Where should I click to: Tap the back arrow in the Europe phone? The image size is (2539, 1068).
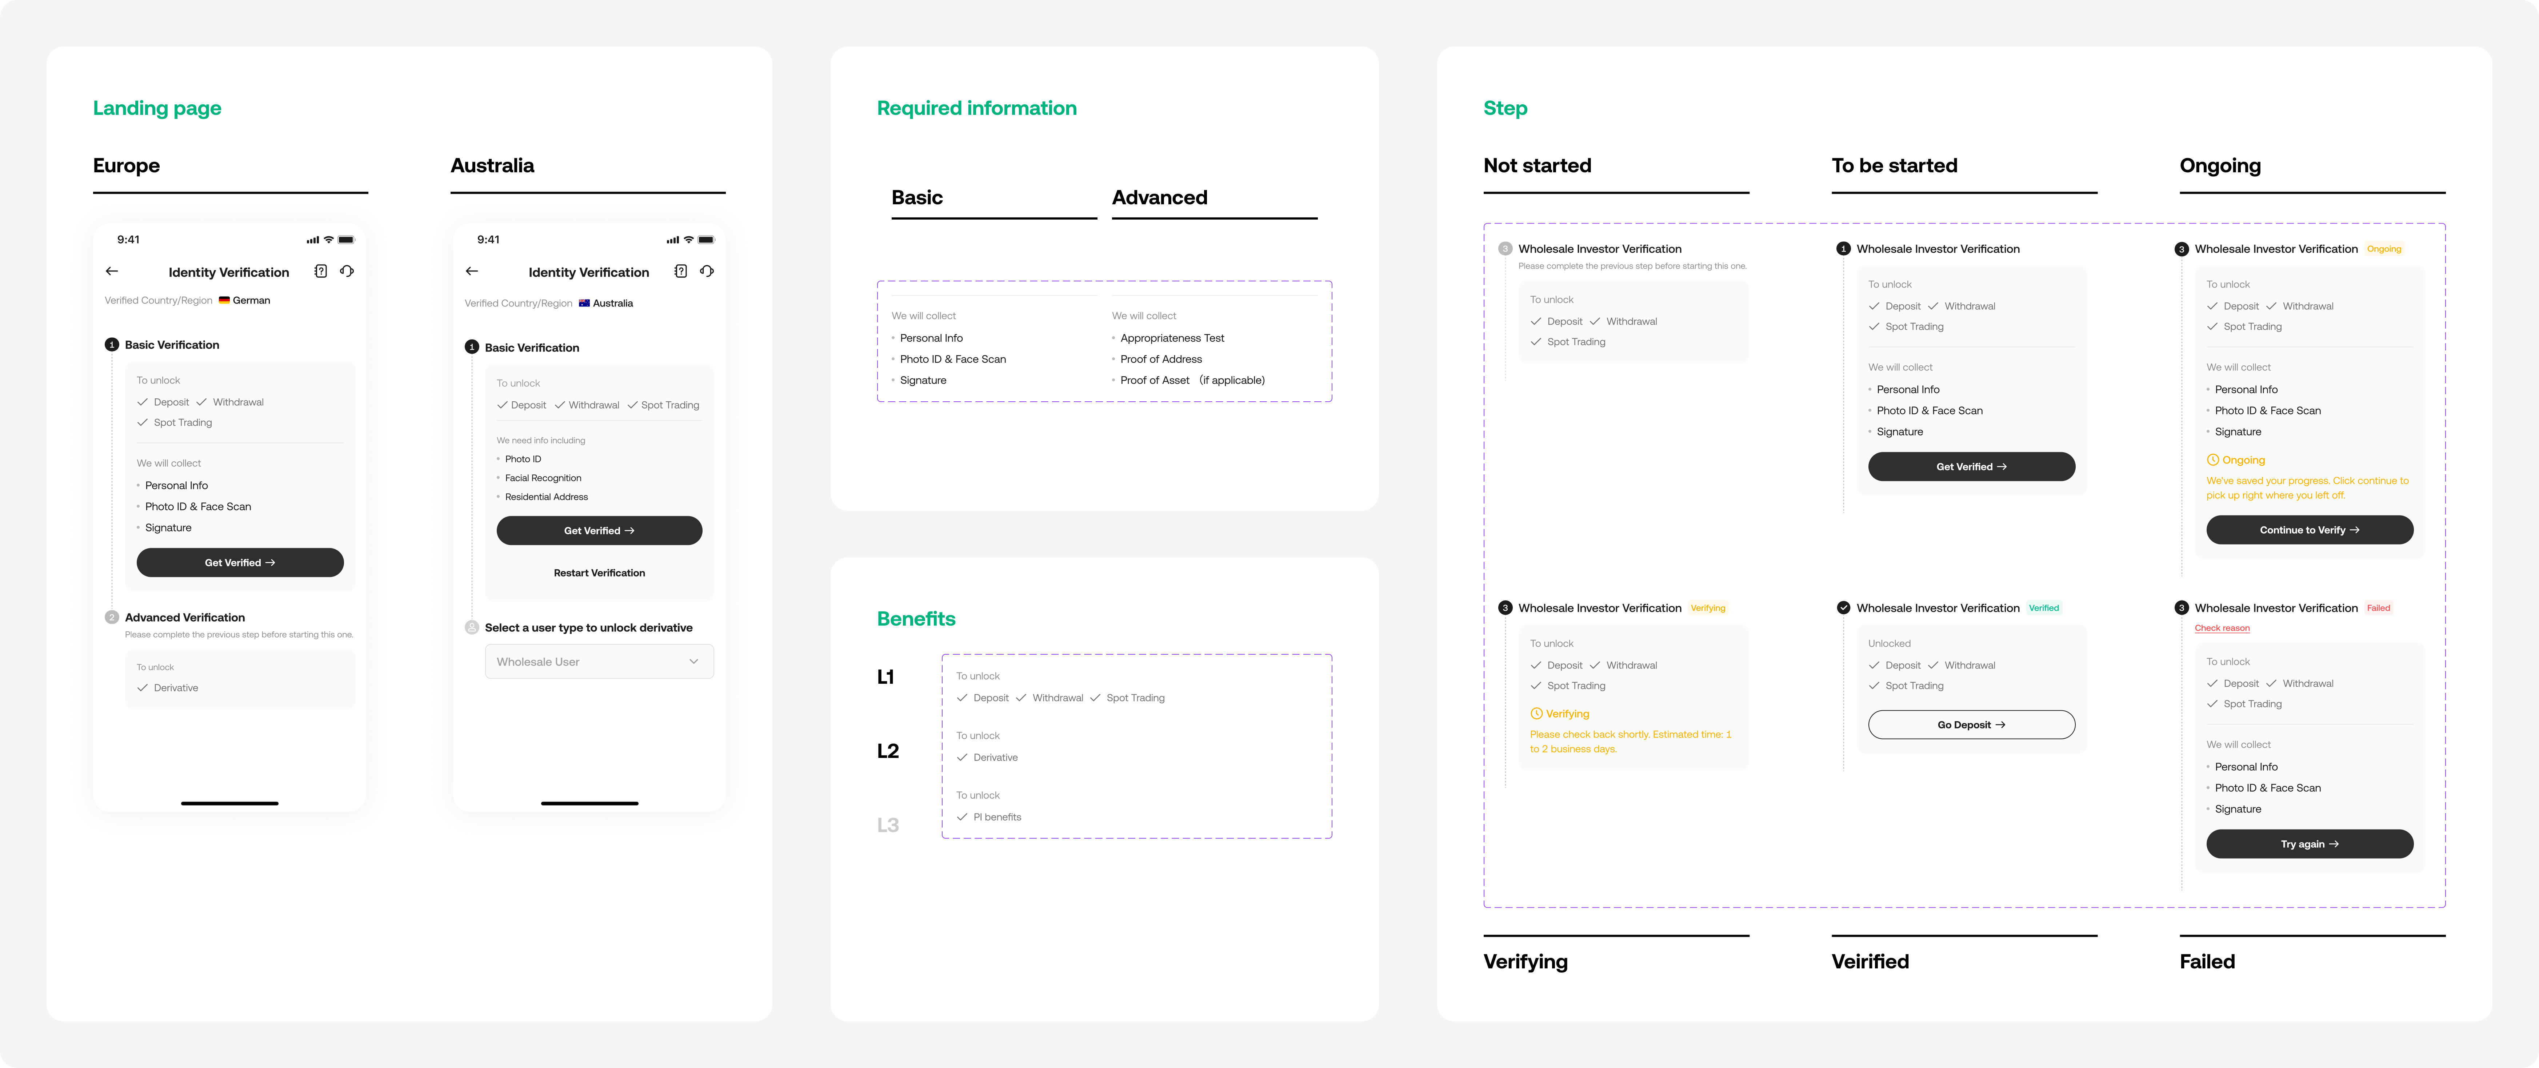pyautogui.click(x=111, y=271)
